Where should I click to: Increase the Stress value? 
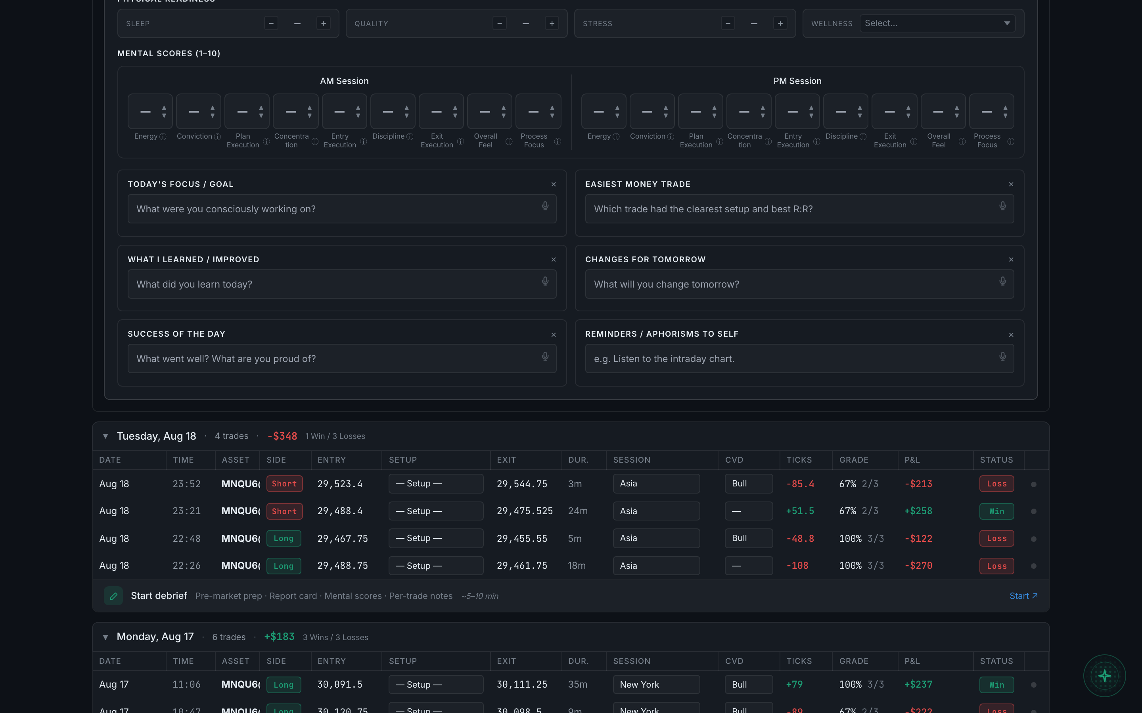tap(780, 23)
